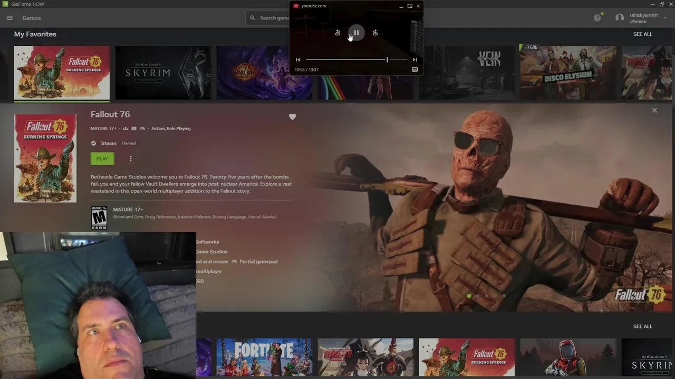Click 'Blood and Gore' content descriptor text

point(128,217)
